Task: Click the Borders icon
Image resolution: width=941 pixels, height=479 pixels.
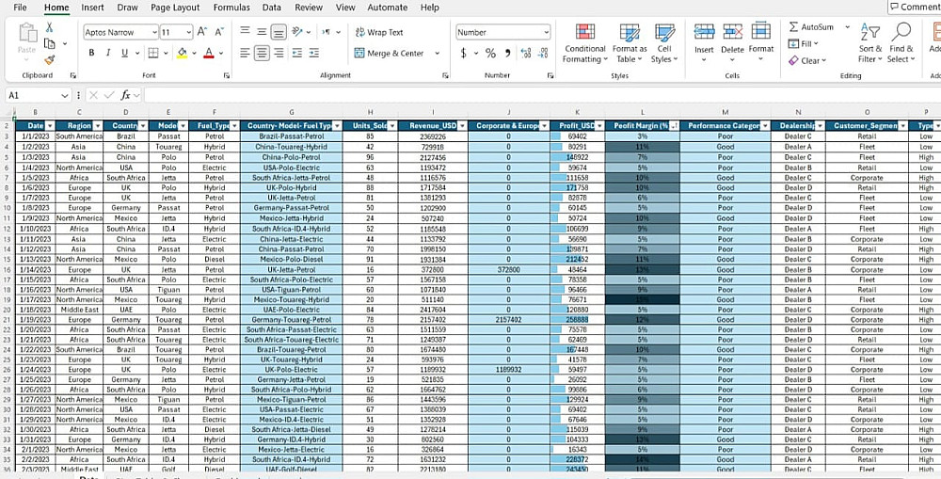Action: coord(153,53)
